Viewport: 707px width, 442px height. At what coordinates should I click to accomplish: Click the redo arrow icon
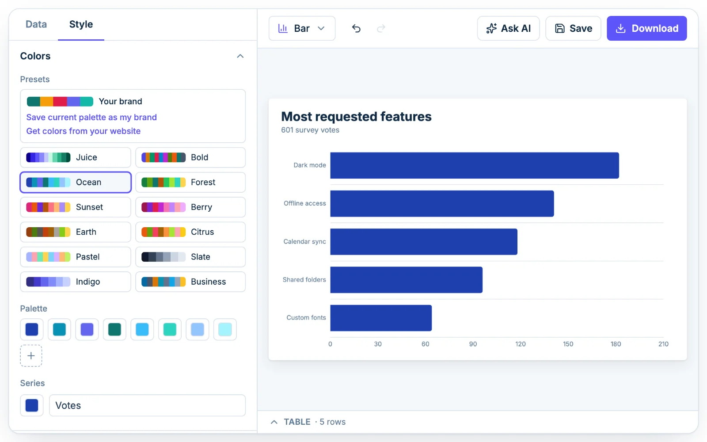(381, 28)
